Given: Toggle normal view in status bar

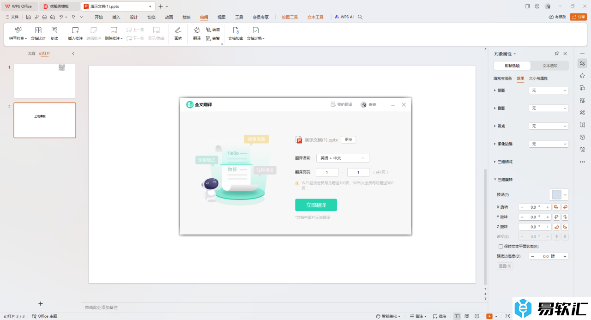Looking at the screenshot, I should pyautogui.click(x=457, y=316).
